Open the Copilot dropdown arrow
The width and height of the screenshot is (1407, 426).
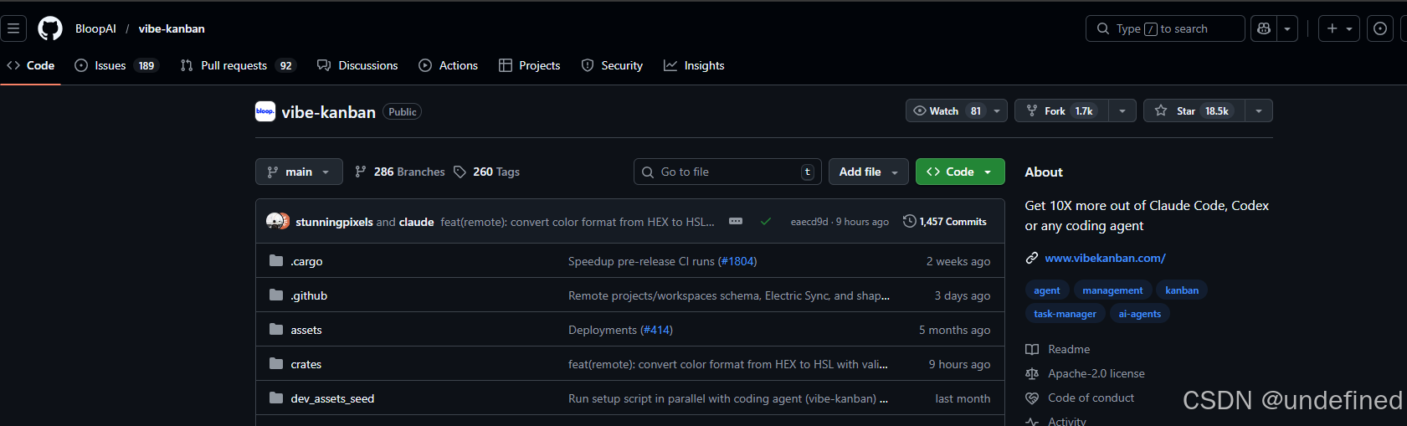point(1287,28)
